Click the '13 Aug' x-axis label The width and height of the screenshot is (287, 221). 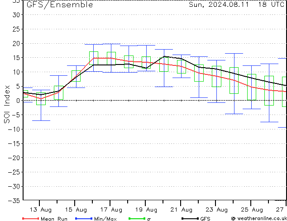coord(41,210)
